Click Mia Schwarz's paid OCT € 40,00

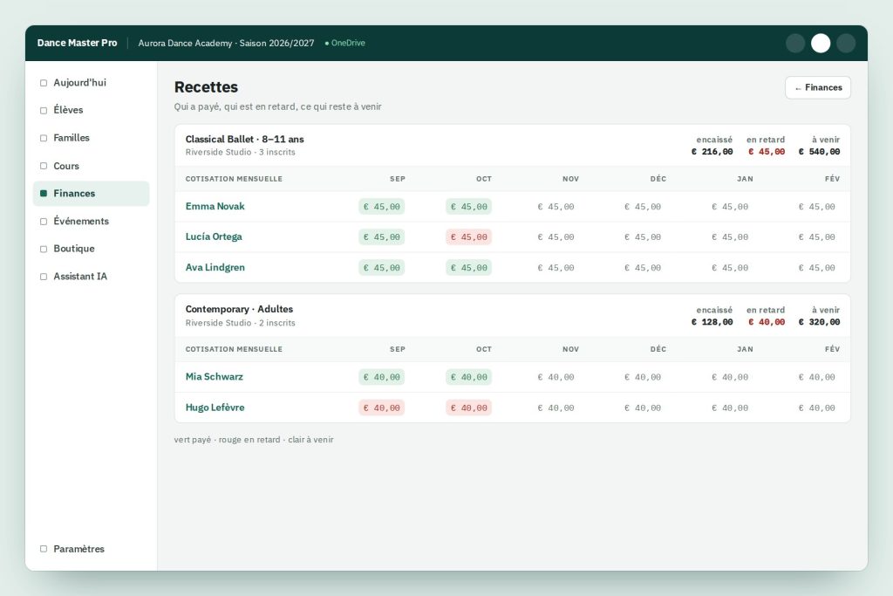(468, 377)
